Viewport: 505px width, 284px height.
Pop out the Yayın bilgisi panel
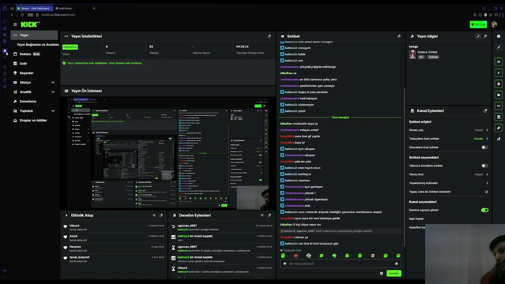pyautogui.click(x=485, y=36)
